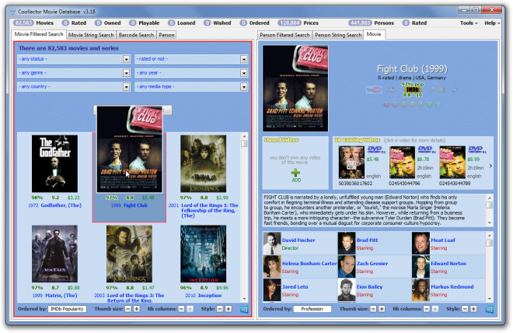
Task: Click David Fincher's portrait photo
Action: 272,244
